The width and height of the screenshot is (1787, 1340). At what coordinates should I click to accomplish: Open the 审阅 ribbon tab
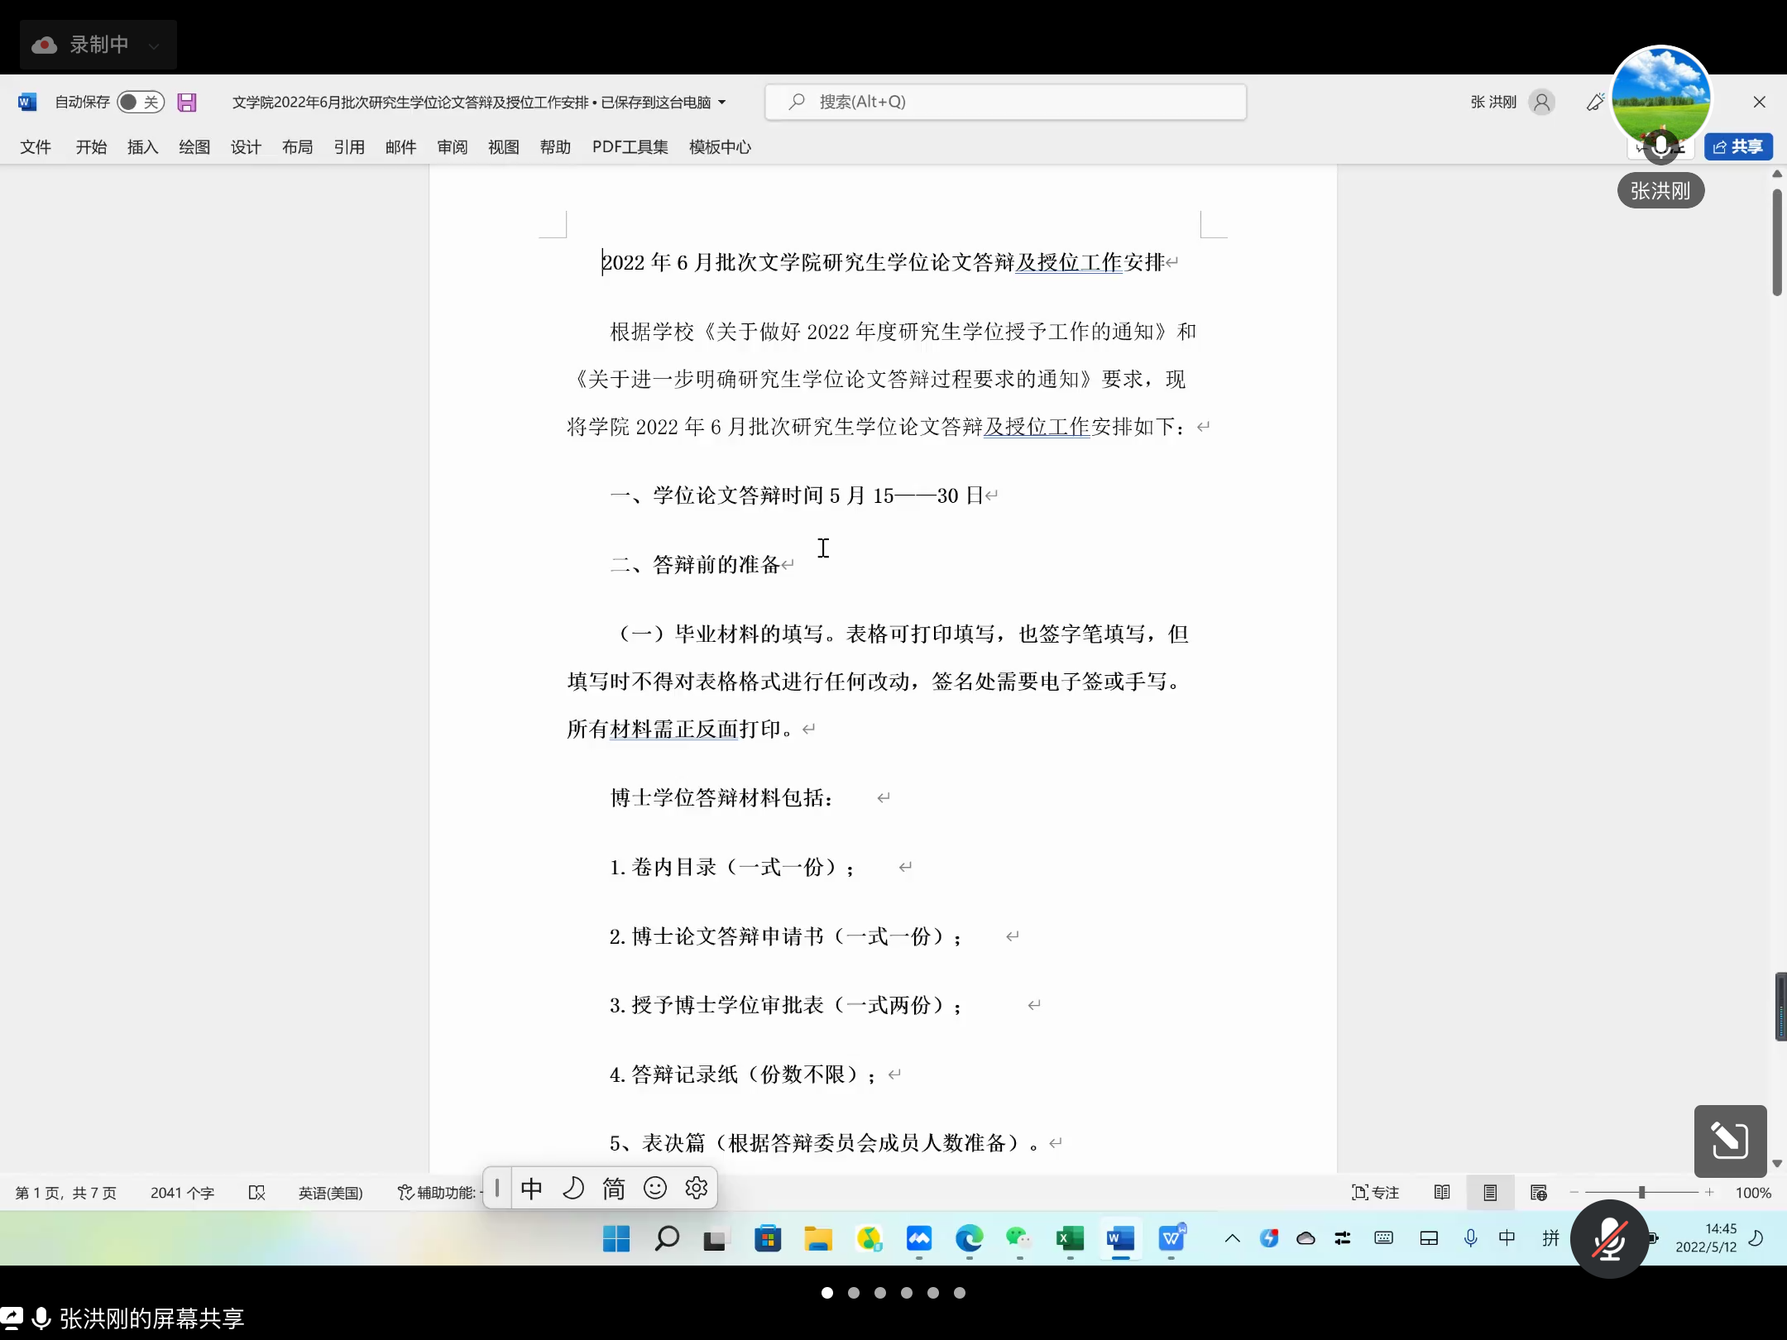(x=453, y=147)
